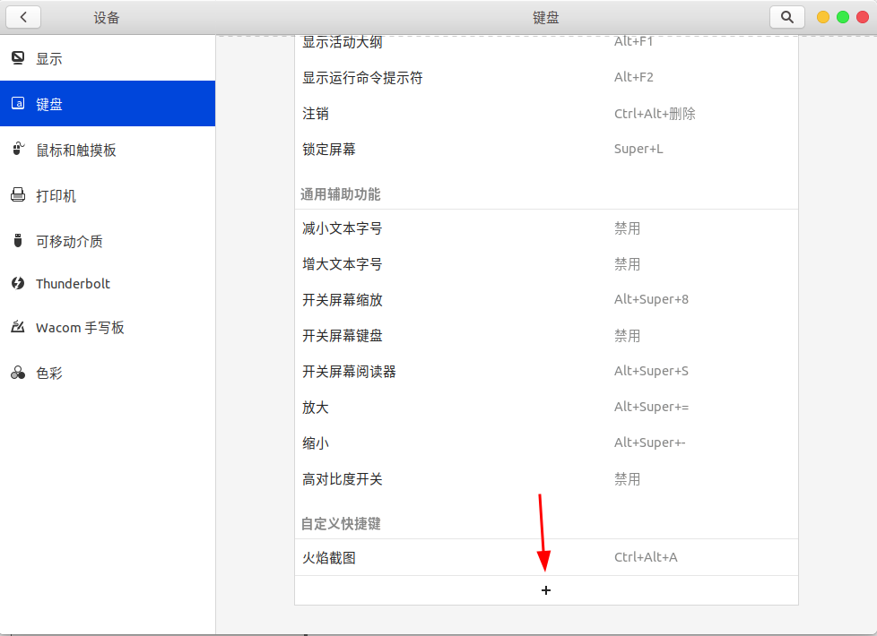This screenshot has height=636, width=877.
Task: Edit shortcut for 增大文本字号
Action: (x=546, y=263)
